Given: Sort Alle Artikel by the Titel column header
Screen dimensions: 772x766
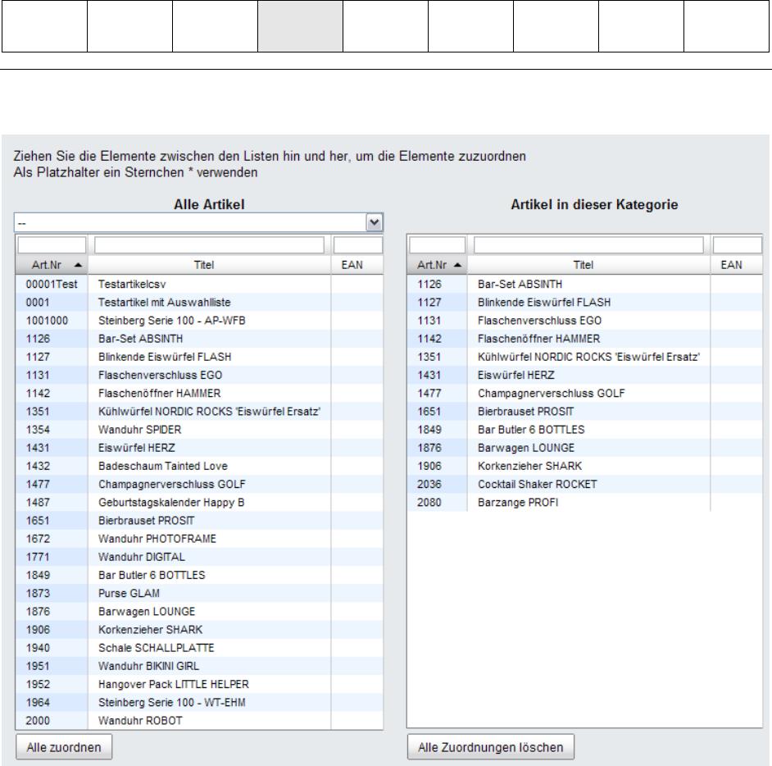Looking at the screenshot, I should [x=209, y=265].
